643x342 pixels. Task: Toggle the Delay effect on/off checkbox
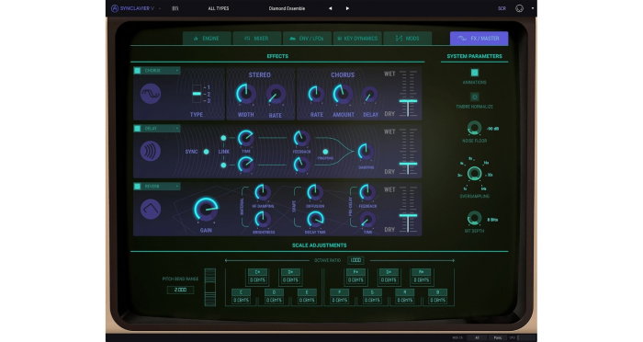[x=138, y=129]
